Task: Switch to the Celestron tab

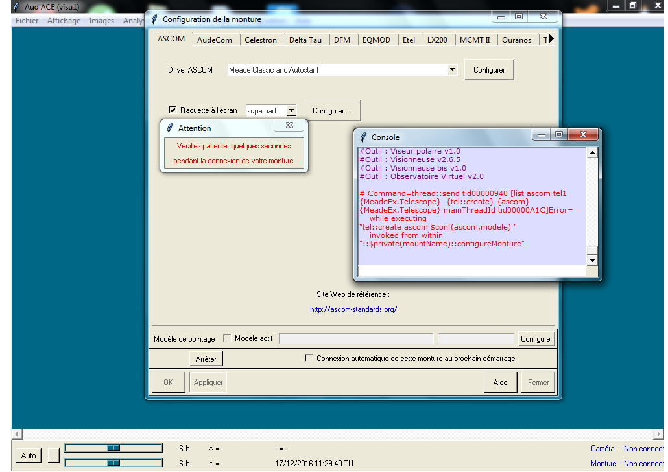Action: tap(260, 40)
